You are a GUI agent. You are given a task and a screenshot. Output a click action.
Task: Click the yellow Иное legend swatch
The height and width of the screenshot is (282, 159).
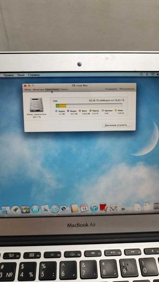[116, 111]
